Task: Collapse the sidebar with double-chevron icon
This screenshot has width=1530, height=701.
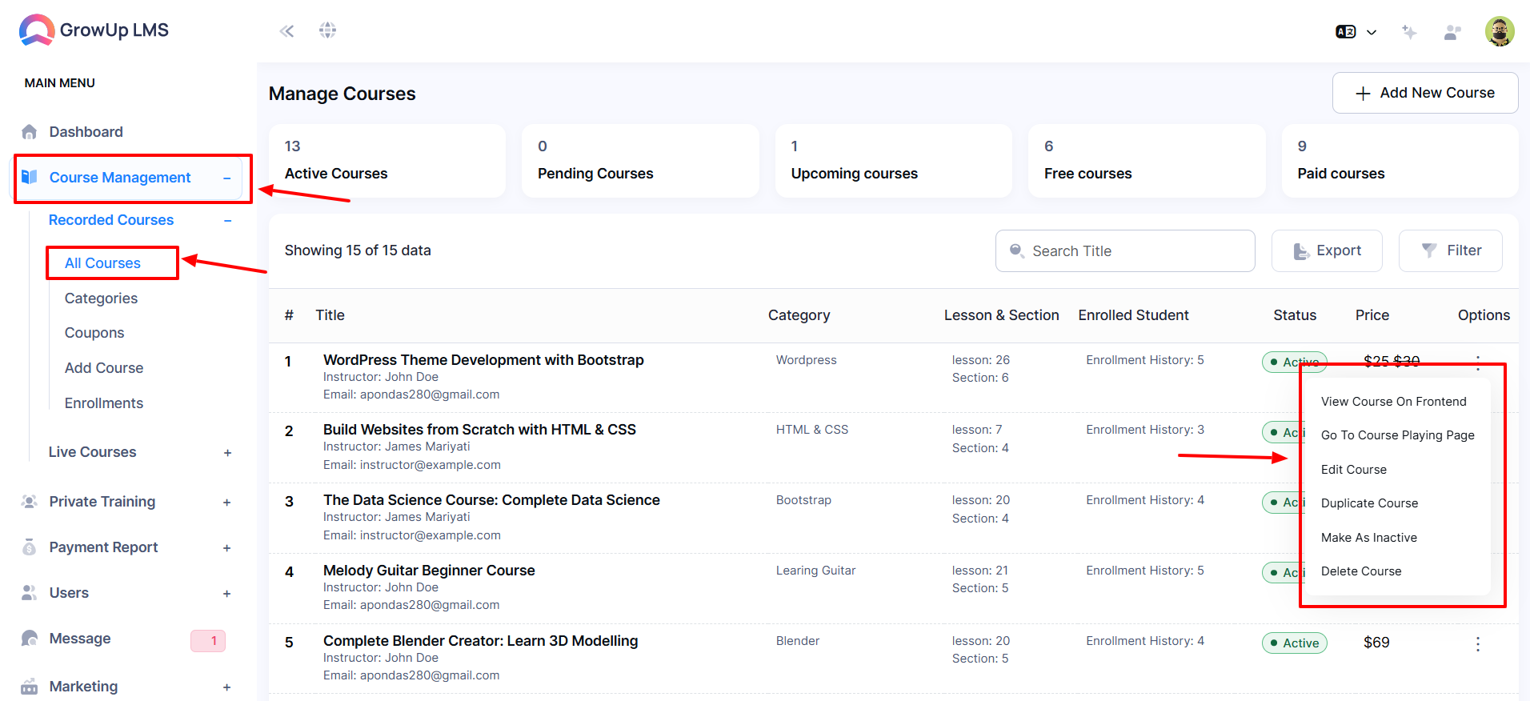Action: click(286, 31)
